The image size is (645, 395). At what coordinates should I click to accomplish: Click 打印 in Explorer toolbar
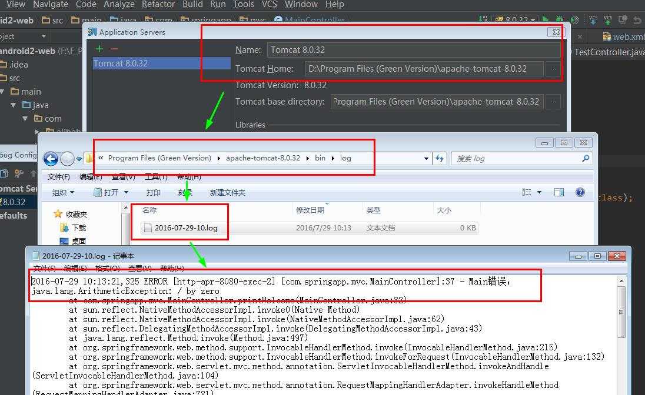(154, 192)
